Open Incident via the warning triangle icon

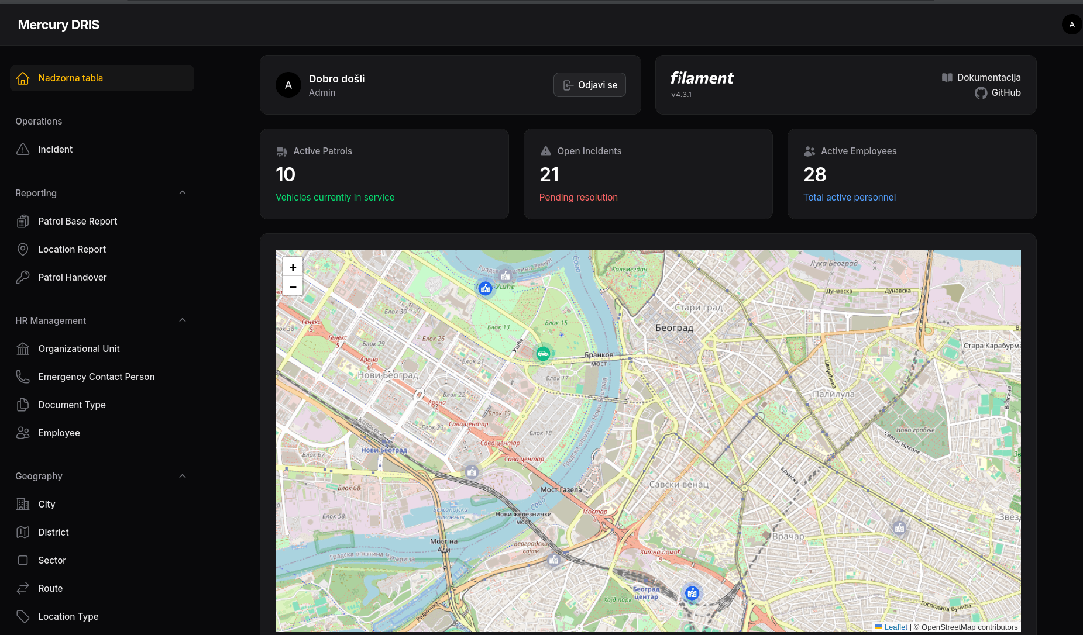(23, 149)
